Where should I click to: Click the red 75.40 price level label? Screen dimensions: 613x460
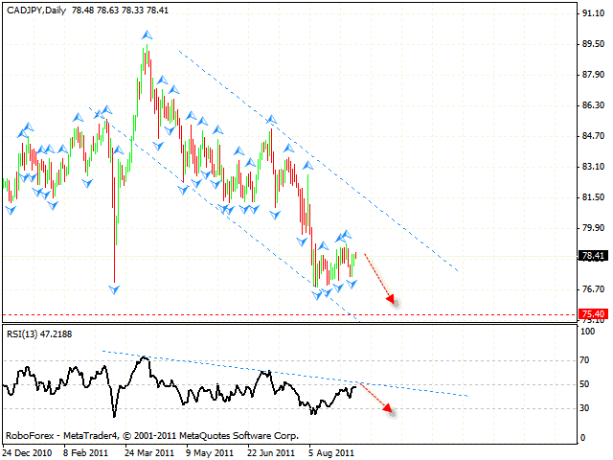(593, 313)
